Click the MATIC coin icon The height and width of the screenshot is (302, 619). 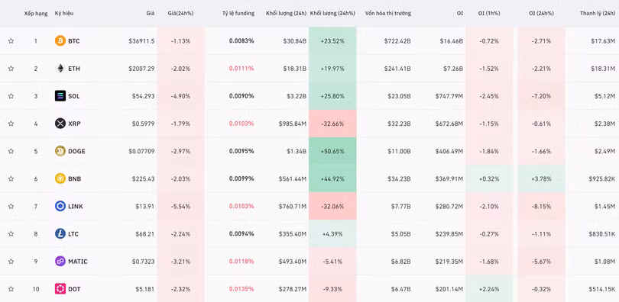pos(60,262)
